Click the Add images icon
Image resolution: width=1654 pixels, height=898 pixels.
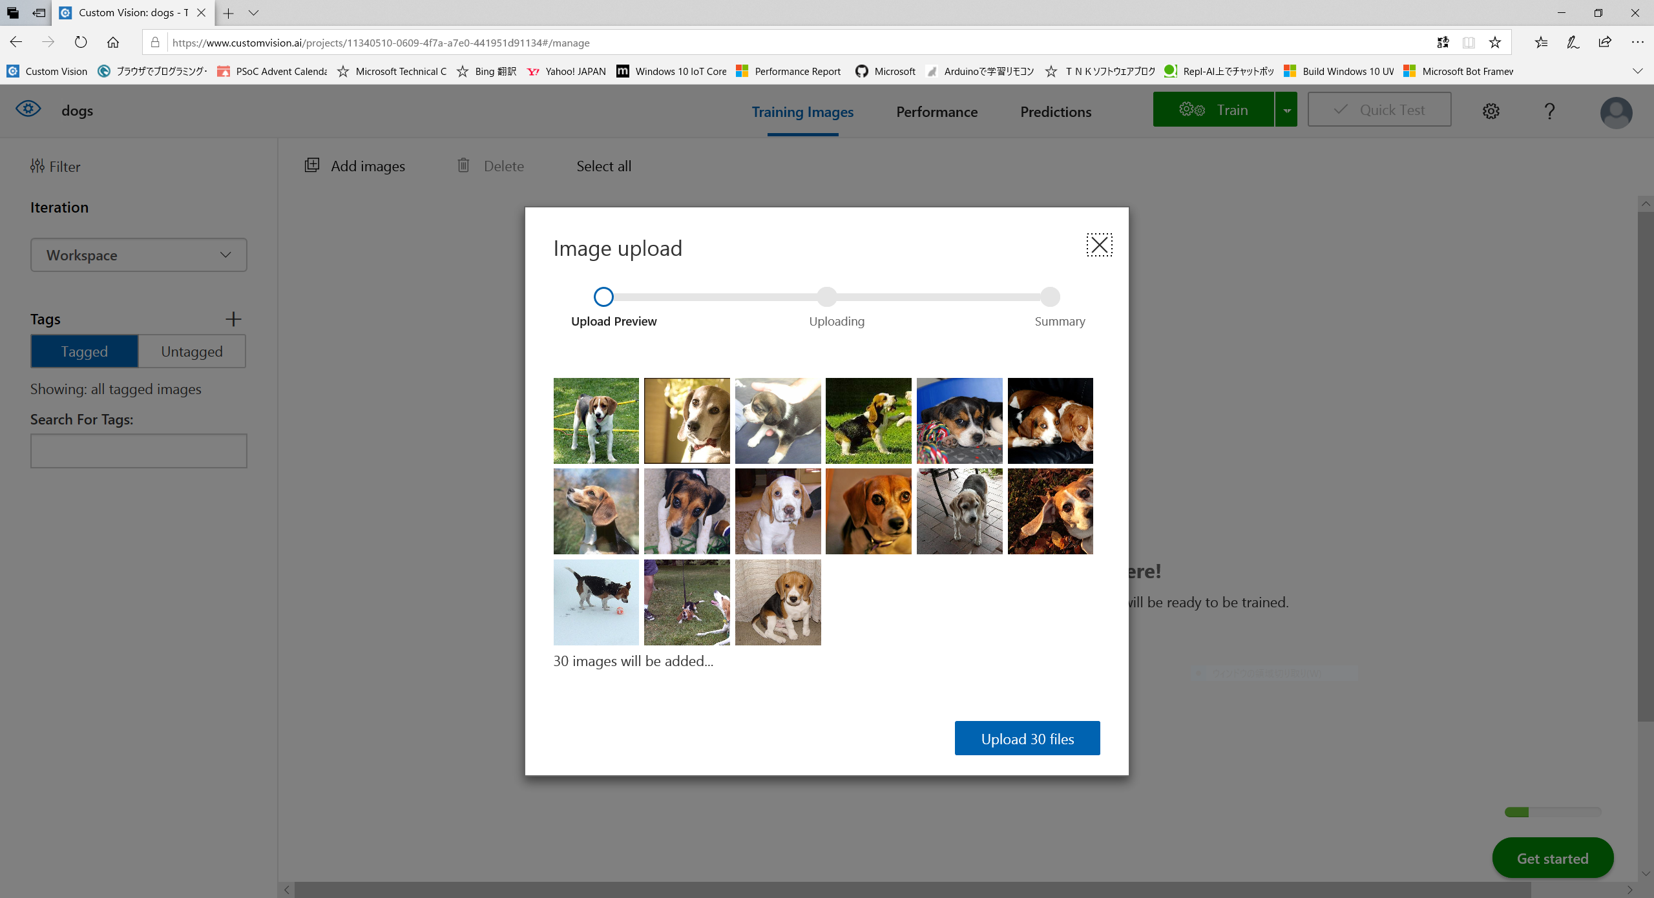pos(312,165)
